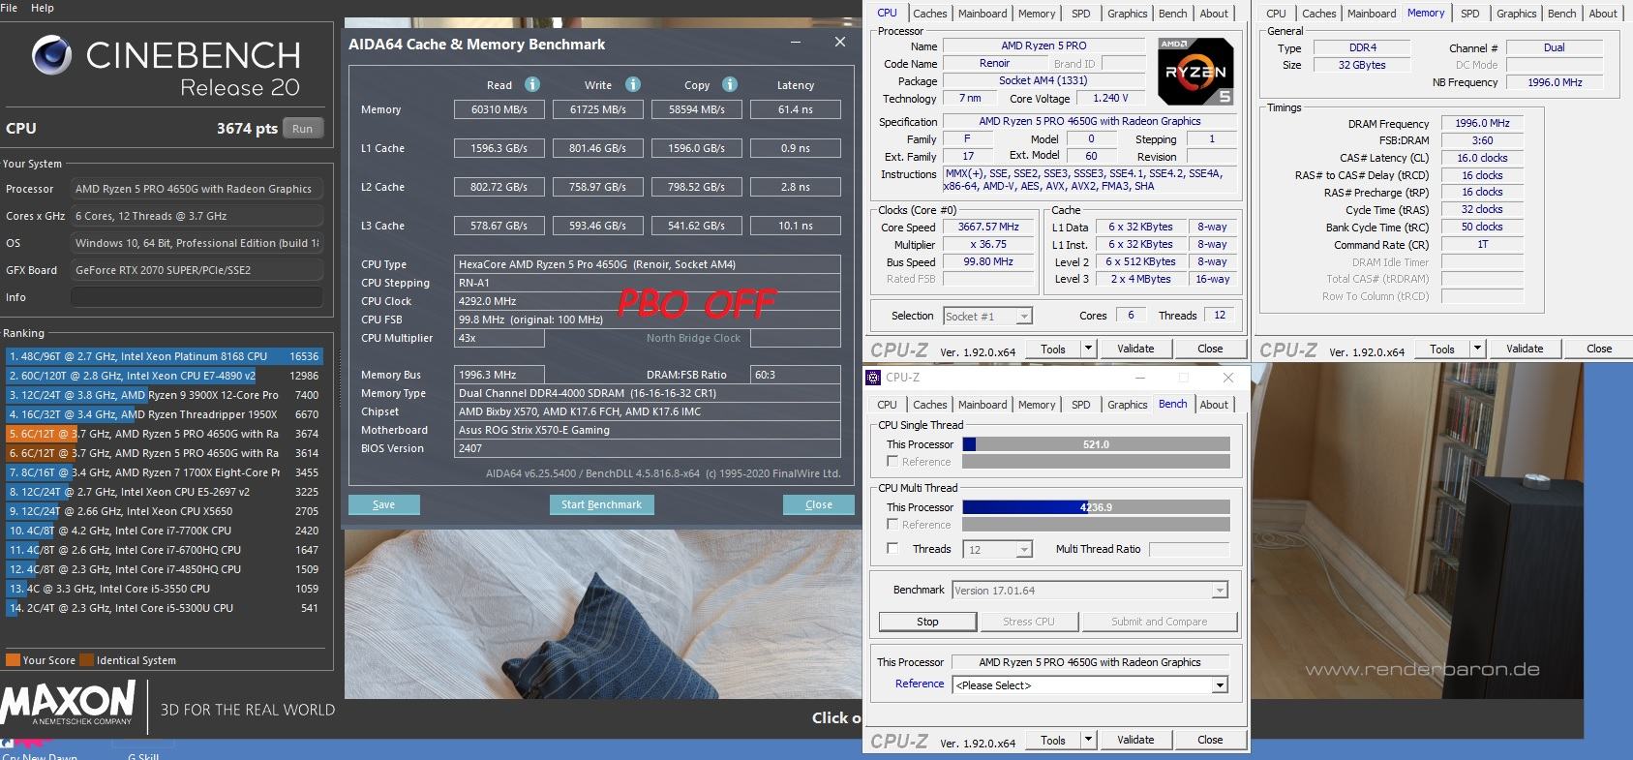Click Run button in Cinebench
Screen dimensions: 1633x760
pos(303,129)
